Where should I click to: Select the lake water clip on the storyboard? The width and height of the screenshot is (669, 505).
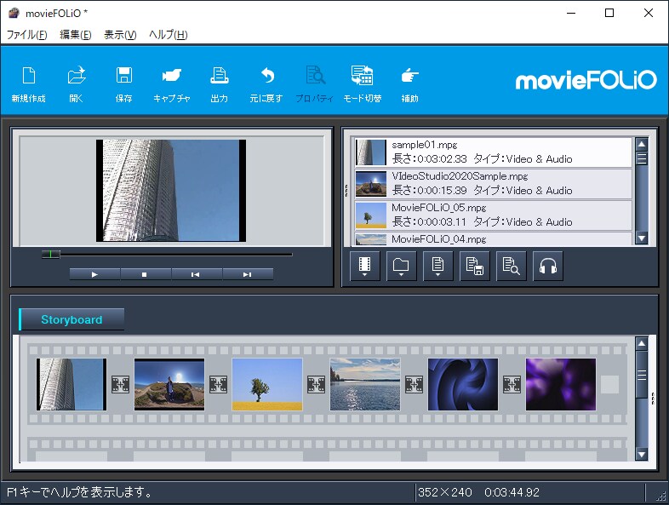(365, 384)
